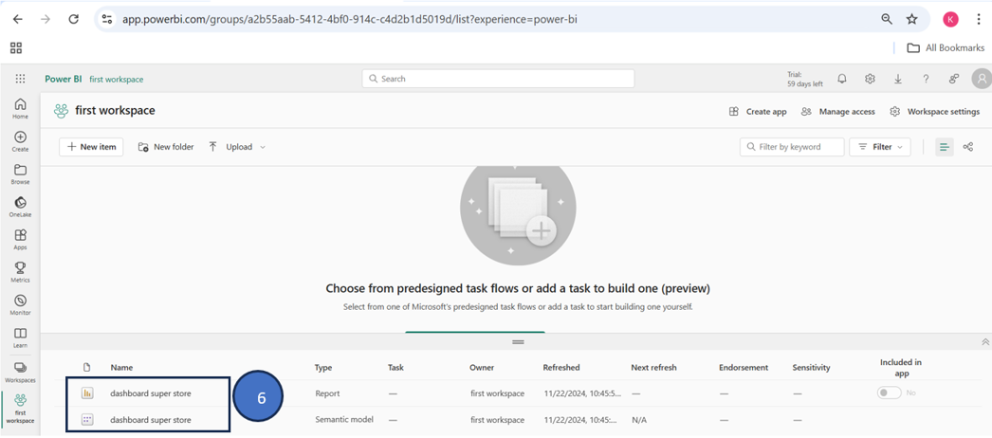
Task: Open the lineage view icon
Action: 967,147
